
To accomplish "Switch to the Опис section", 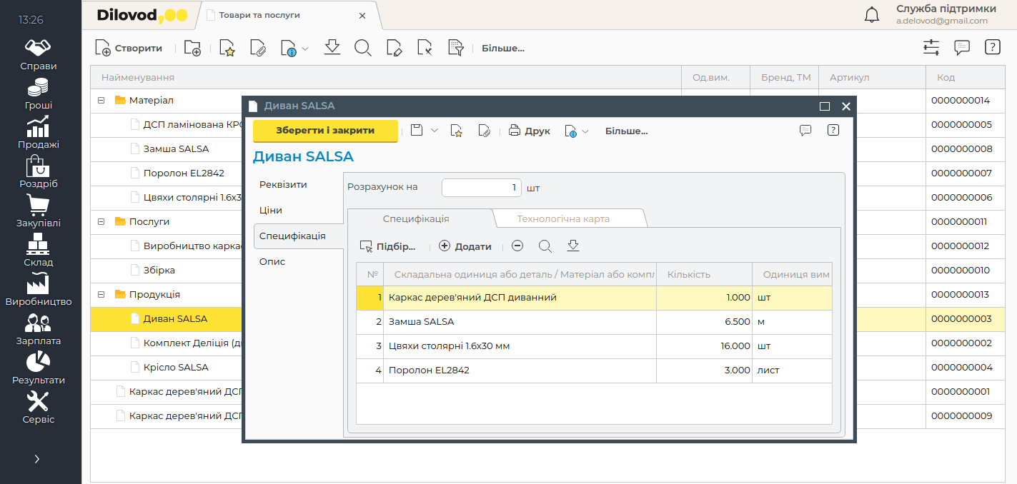I will (x=272, y=261).
